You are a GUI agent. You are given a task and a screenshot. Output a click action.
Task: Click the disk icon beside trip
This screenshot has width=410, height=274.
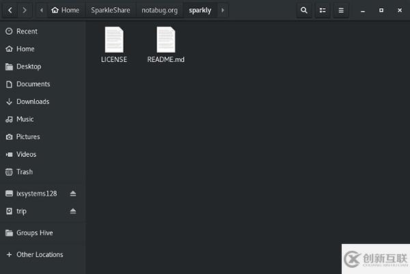[x=9, y=211]
